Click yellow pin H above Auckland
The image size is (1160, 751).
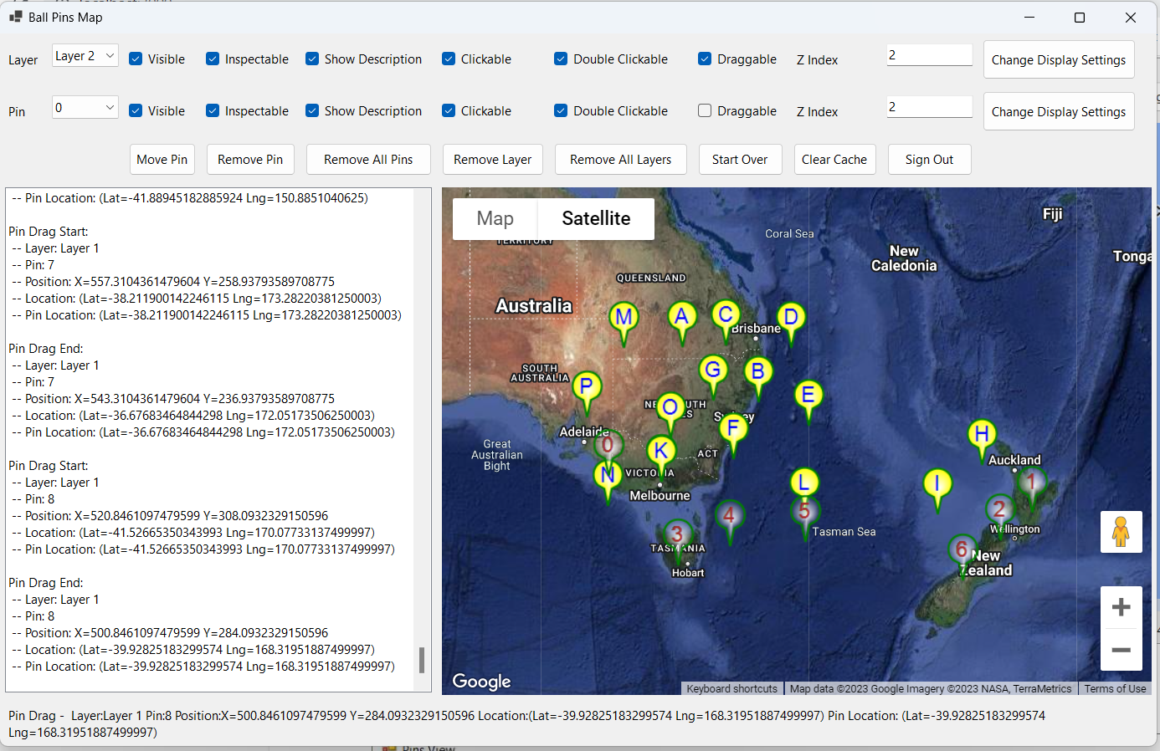click(982, 434)
